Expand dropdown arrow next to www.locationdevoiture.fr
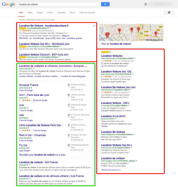Image resolution: width=178 pixels, height=187 pixels. click(51, 28)
